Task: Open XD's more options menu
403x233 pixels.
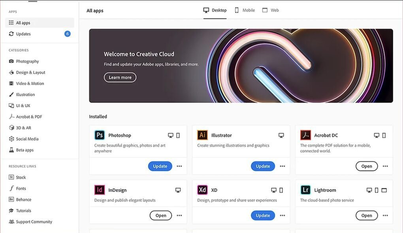Action: point(282,216)
